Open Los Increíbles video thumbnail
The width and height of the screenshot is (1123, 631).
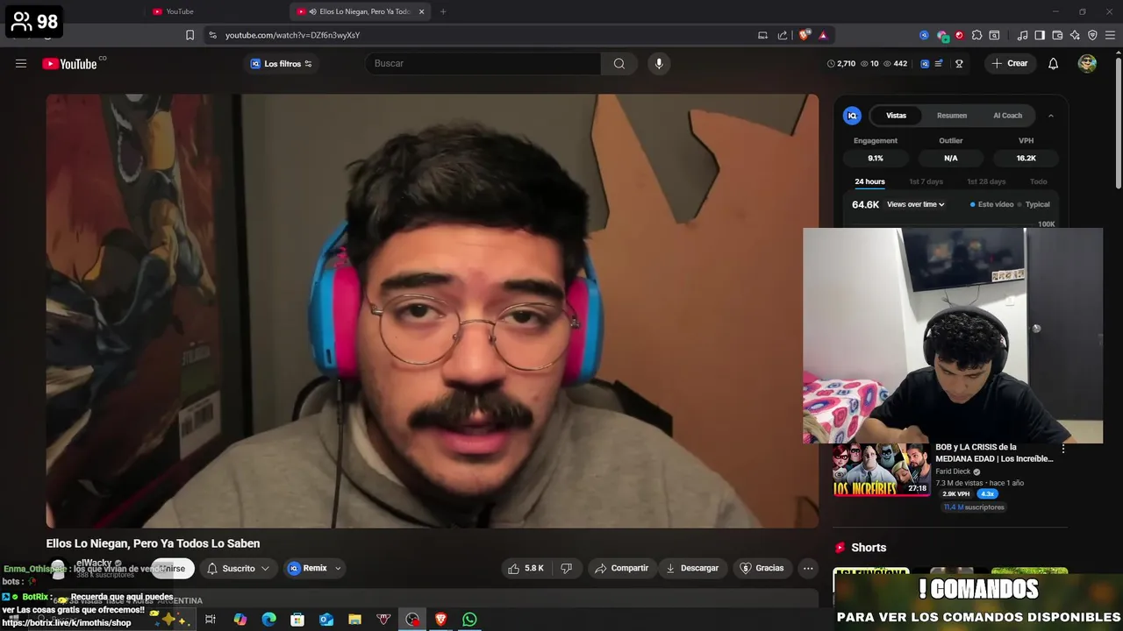pyautogui.click(x=881, y=470)
